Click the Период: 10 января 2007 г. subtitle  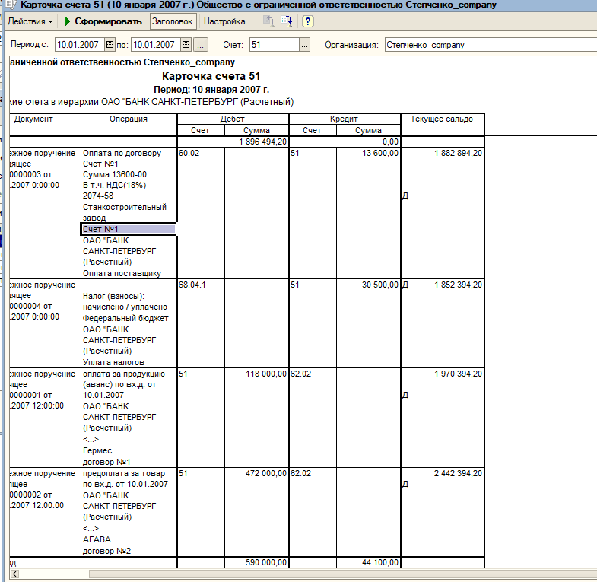click(211, 90)
